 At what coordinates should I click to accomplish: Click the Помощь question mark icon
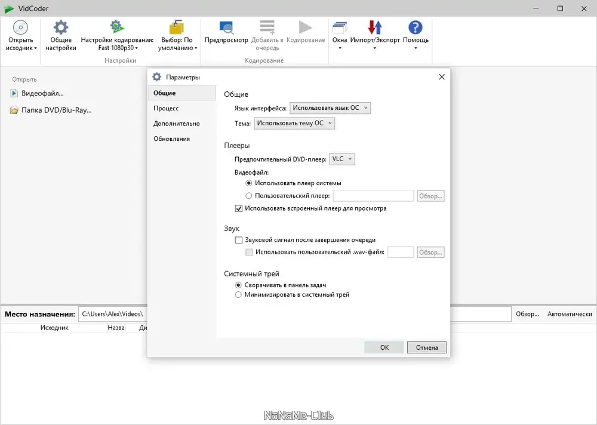coord(416,27)
